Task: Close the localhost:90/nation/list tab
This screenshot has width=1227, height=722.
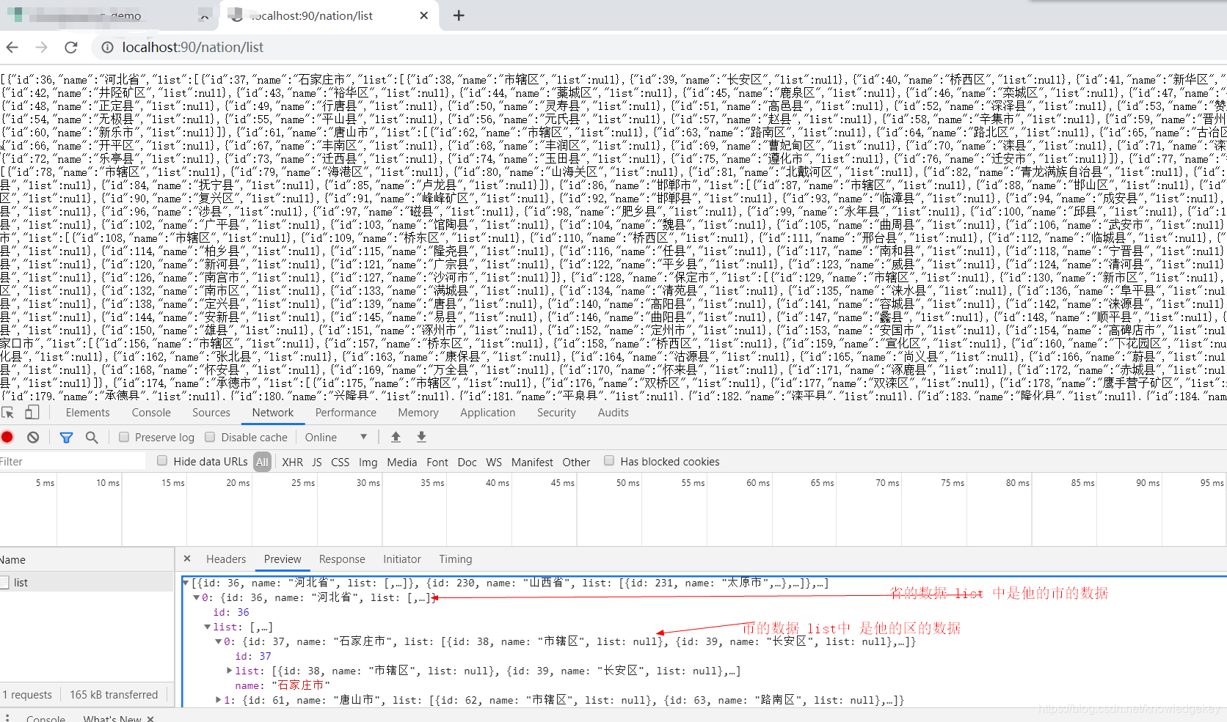Action: 423,15
